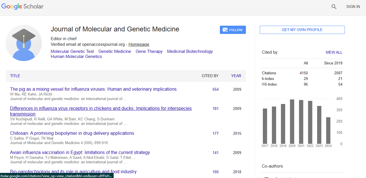Open Avian influenza vaccination in Egypt article

coord(80,153)
